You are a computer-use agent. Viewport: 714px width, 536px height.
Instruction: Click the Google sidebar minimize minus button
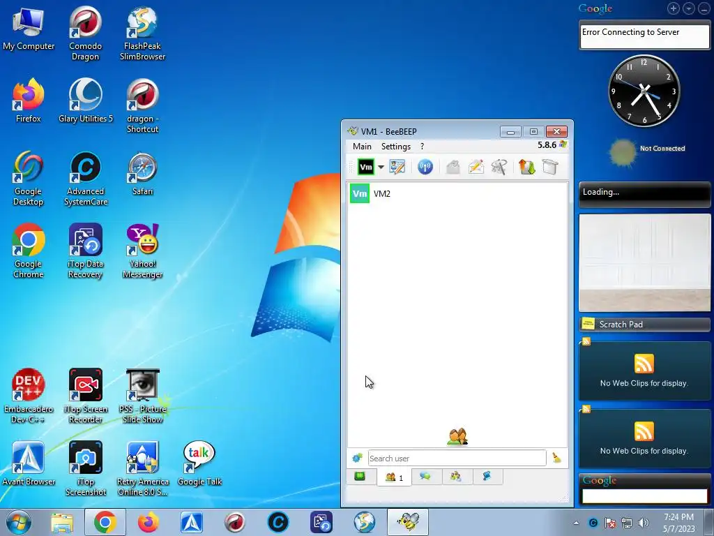pyautogui.click(x=704, y=8)
